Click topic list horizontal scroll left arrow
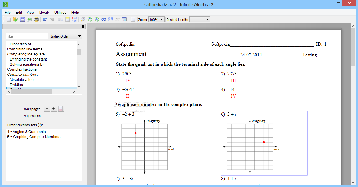 (9, 92)
